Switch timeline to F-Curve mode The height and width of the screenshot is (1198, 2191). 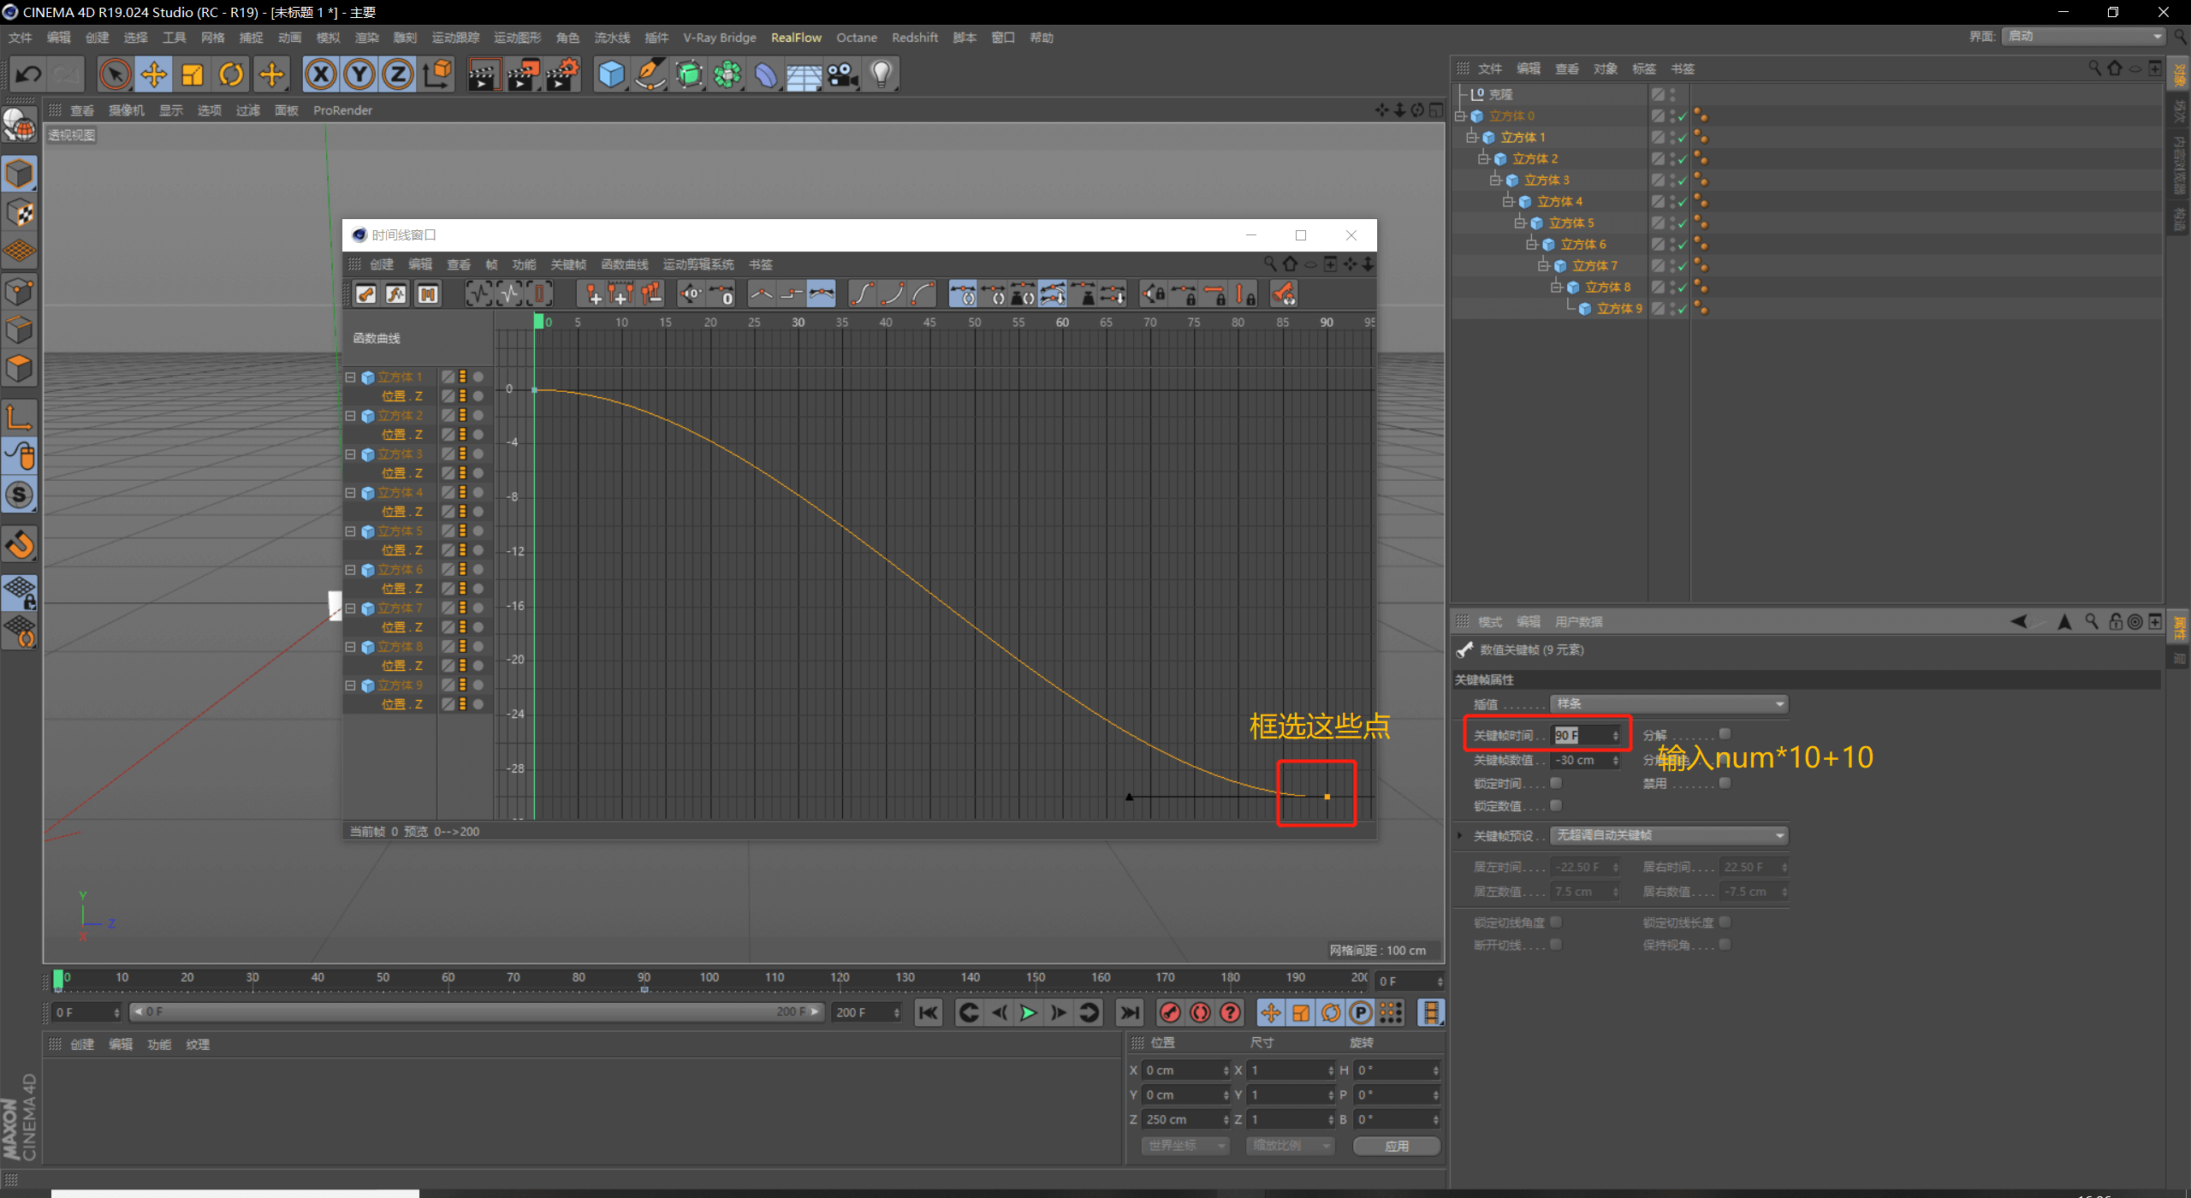(396, 294)
